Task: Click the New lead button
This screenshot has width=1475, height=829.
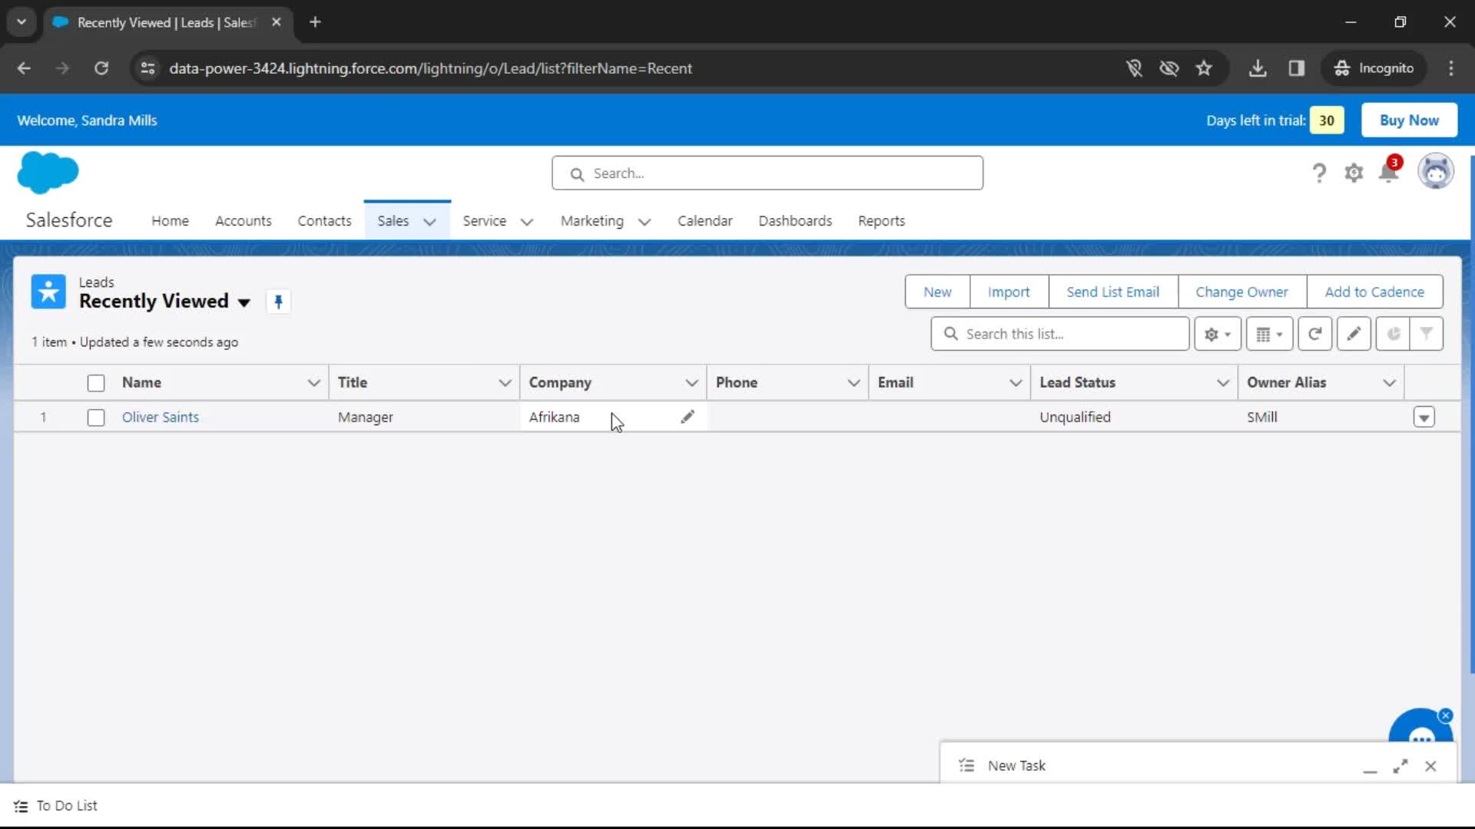Action: (x=937, y=292)
